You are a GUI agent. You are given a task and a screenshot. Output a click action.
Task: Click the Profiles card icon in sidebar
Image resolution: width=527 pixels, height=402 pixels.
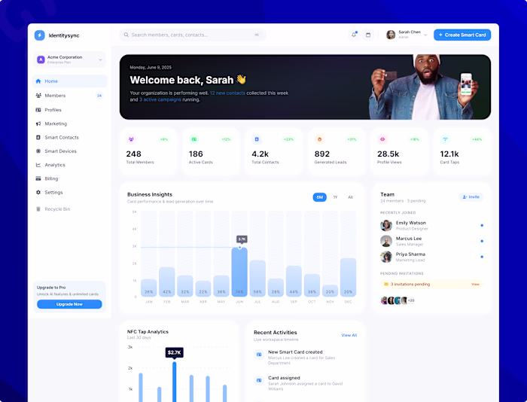pyautogui.click(x=38, y=110)
